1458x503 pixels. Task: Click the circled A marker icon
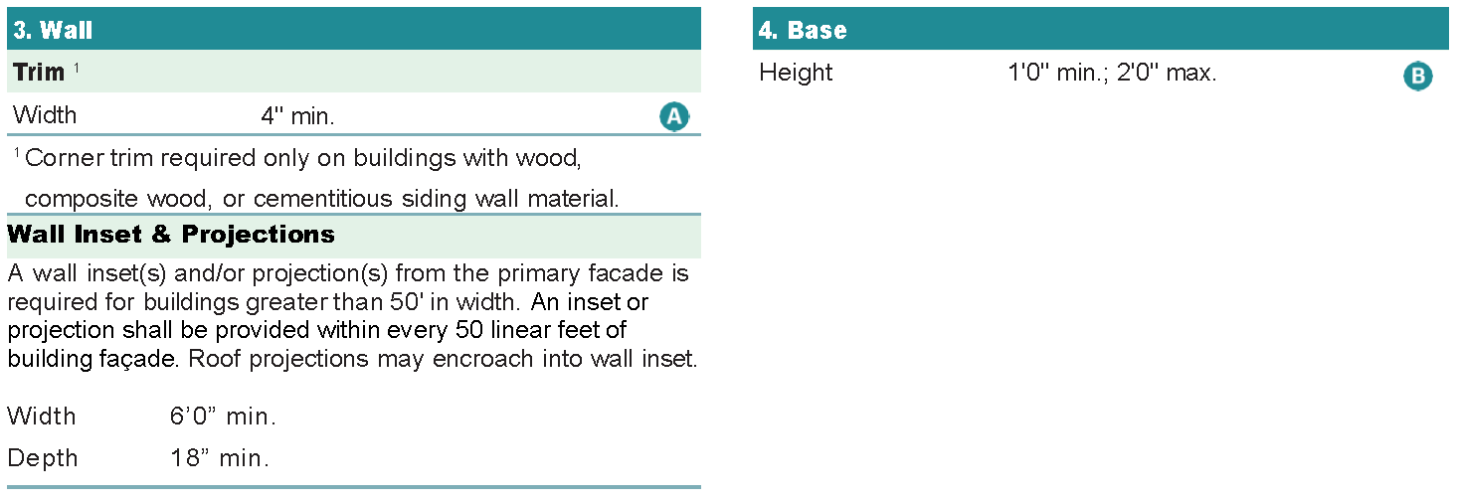coord(674,117)
